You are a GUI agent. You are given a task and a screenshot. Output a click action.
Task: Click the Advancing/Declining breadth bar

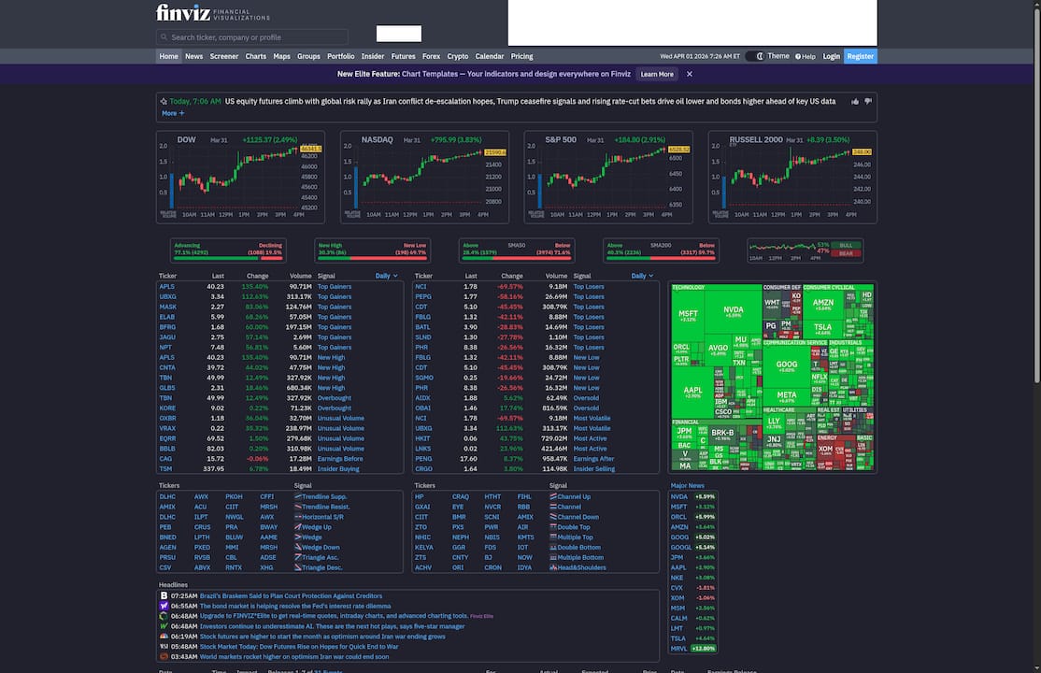coord(228,250)
